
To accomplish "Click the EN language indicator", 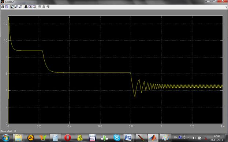I will 175,137.
